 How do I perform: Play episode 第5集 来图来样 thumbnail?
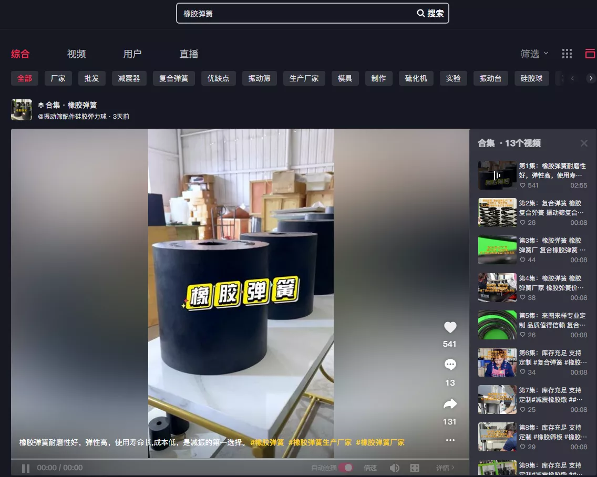(497, 325)
